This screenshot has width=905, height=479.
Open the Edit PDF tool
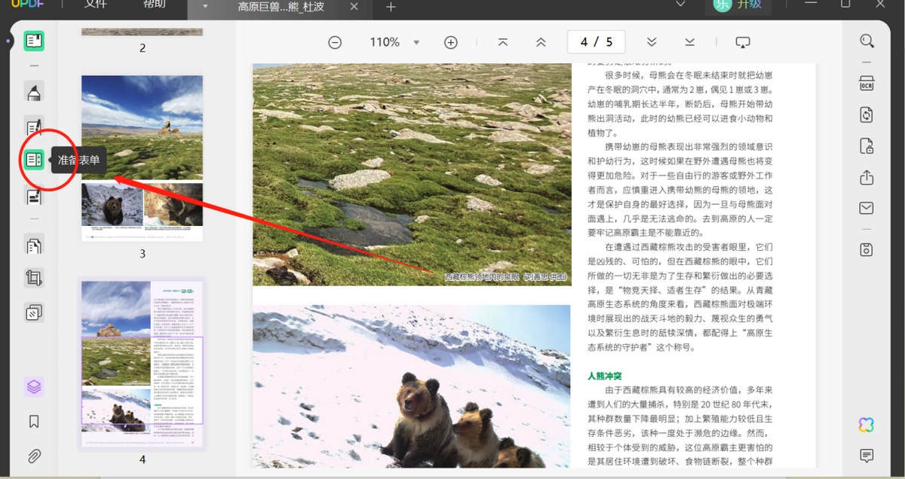click(34, 127)
